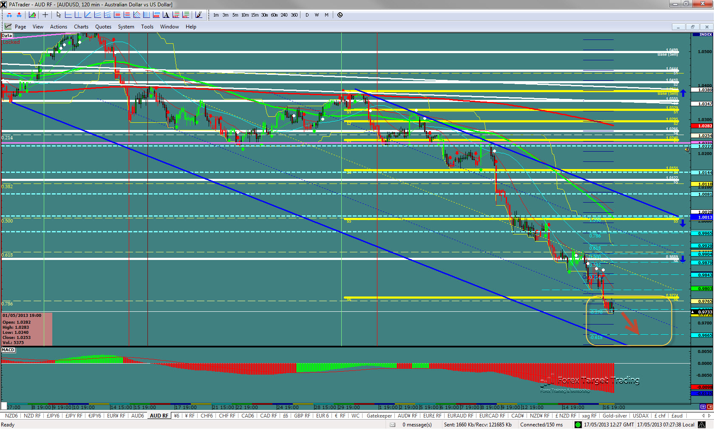Select the Fibonacci fan tool
Viewport: 714px width, 429px height.
coord(136,15)
